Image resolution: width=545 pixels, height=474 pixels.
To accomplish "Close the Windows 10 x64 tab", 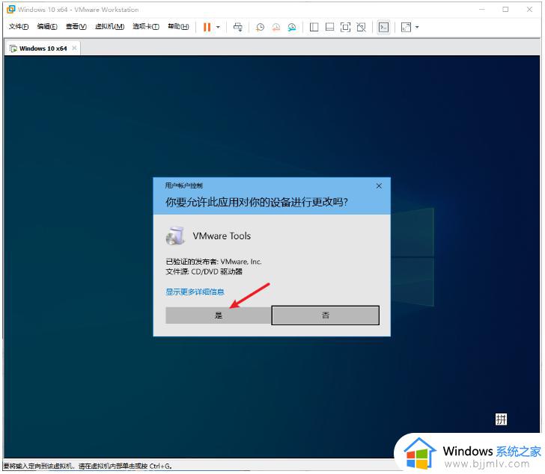I will (74, 49).
